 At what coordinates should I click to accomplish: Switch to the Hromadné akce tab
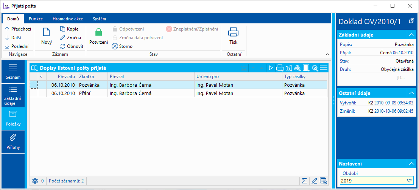(68, 19)
